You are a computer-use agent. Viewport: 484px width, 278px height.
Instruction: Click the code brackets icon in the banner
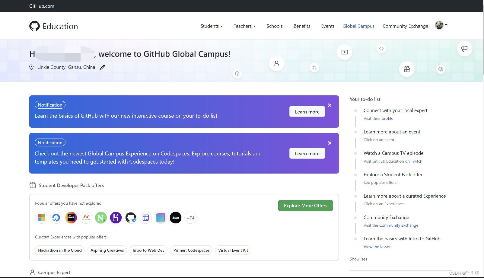381,49
